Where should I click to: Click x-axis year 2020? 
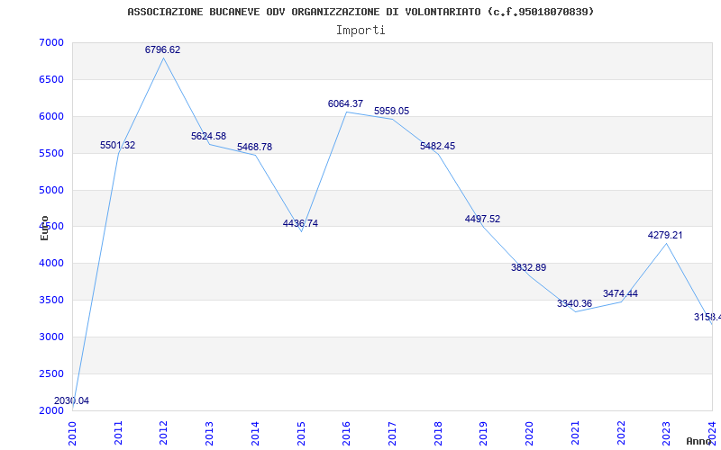[x=529, y=434]
